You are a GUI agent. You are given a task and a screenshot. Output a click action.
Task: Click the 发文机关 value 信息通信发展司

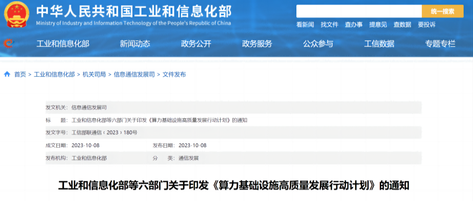[x=89, y=107]
